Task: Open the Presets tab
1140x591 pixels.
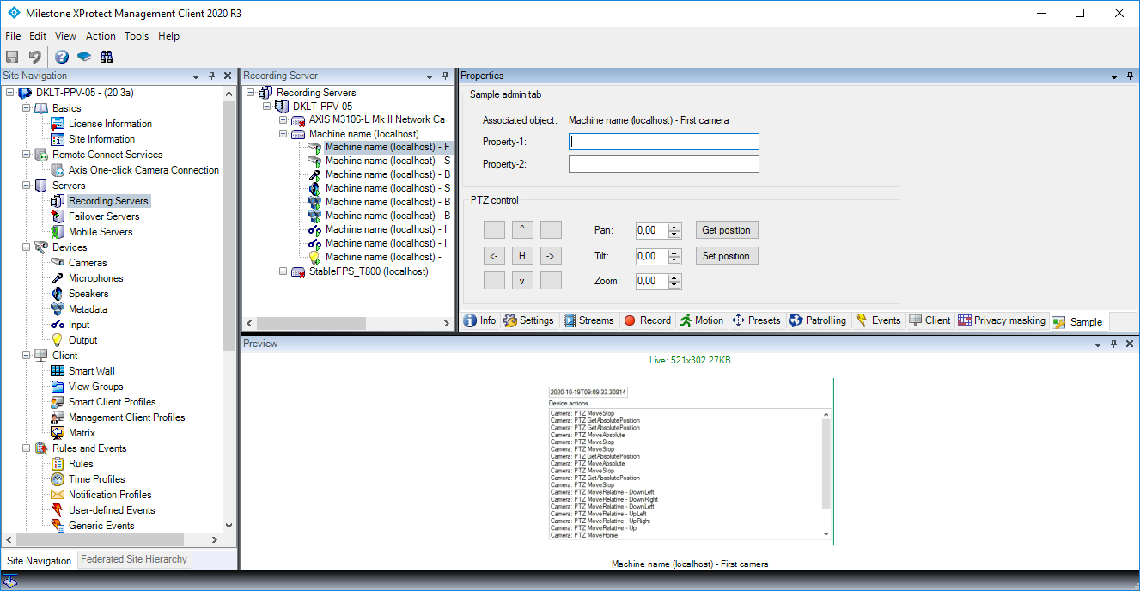Action: click(x=756, y=320)
